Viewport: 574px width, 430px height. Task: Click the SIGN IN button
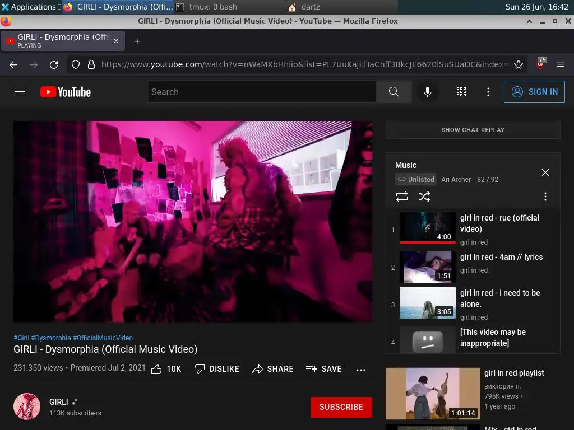click(x=534, y=92)
